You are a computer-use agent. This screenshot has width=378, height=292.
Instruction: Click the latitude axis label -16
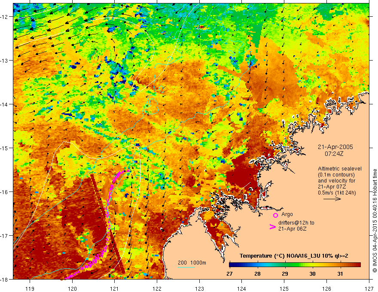pos(4,192)
